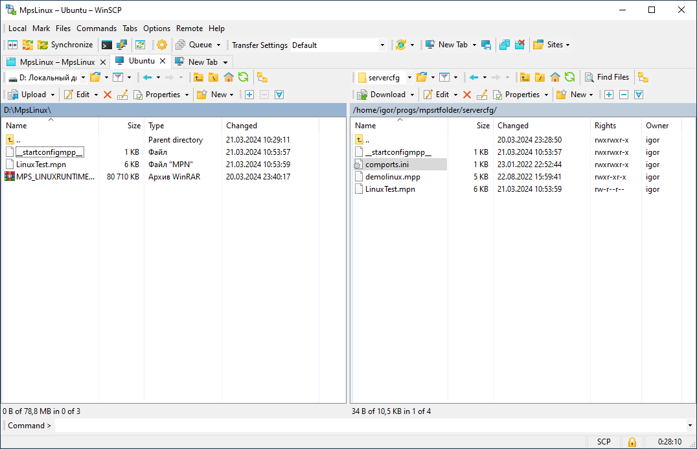Click the remote Unselect Files minus icon
This screenshot has height=449, width=697.
pyautogui.click(x=624, y=95)
